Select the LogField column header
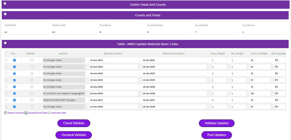Image resolution: width=291 pixels, height=140 pixels. [63, 54]
